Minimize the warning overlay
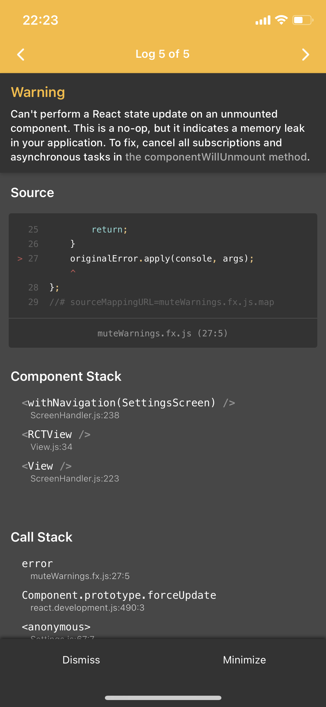The height and width of the screenshot is (707, 326). (244, 660)
